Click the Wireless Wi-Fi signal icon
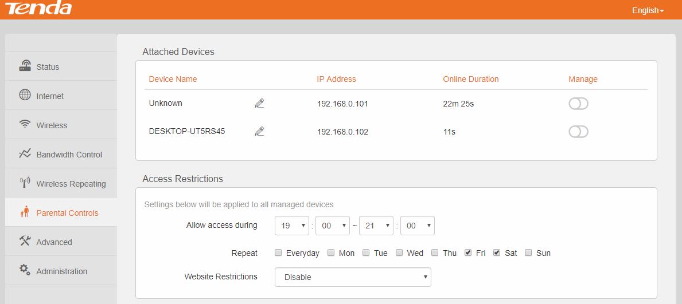The height and width of the screenshot is (304, 682). click(25, 124)
